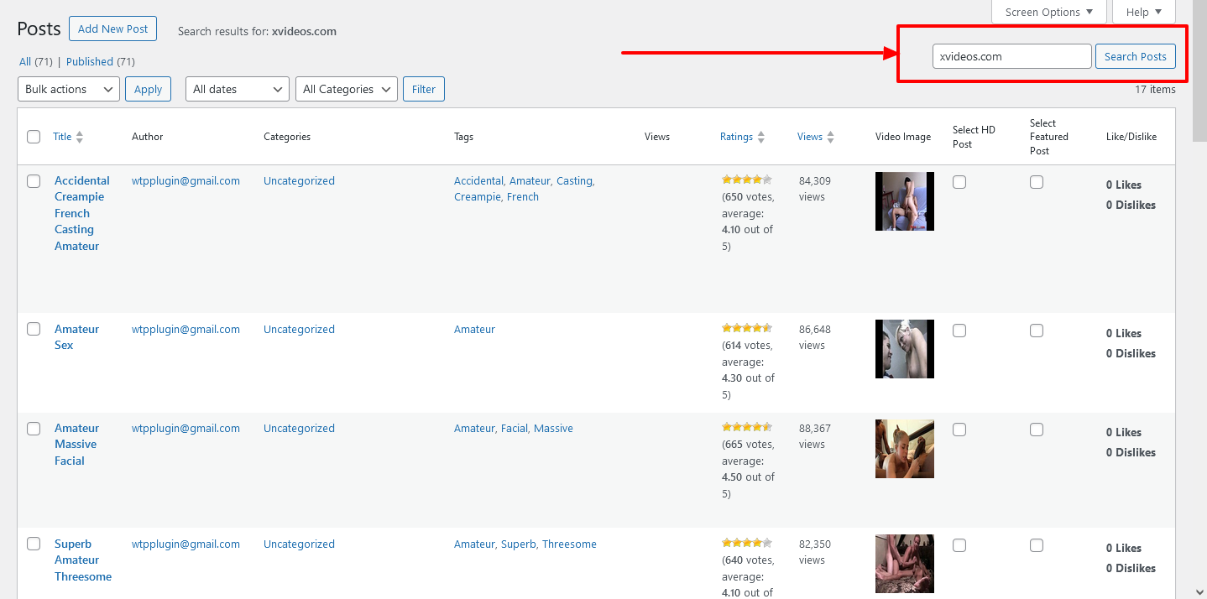The width and height of the screenshot is (1207, 599).
Task: Toggle the select-all posts checkbox
Action: 34,136
